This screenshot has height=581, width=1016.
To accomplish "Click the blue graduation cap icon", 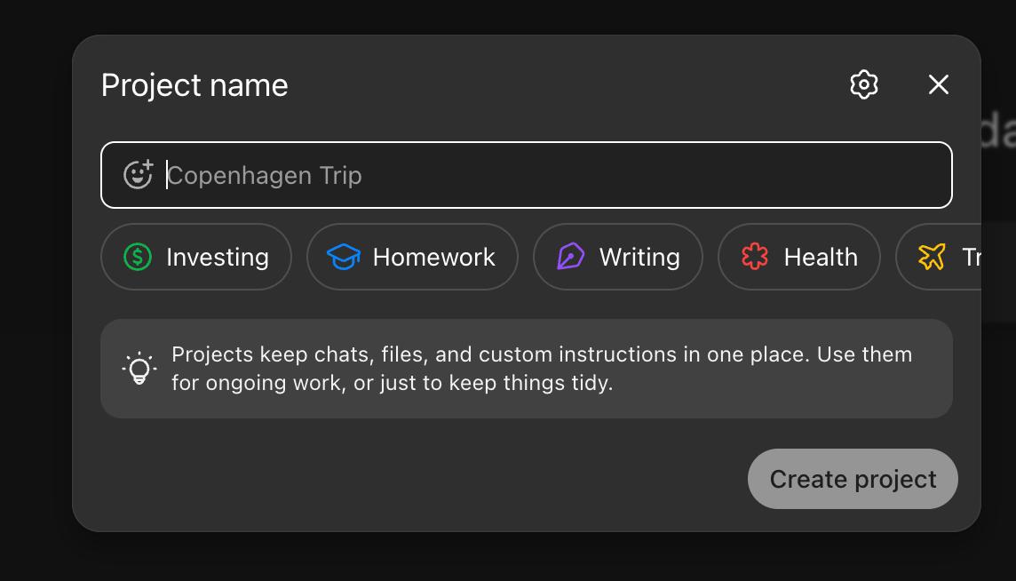I will point(343,257).
